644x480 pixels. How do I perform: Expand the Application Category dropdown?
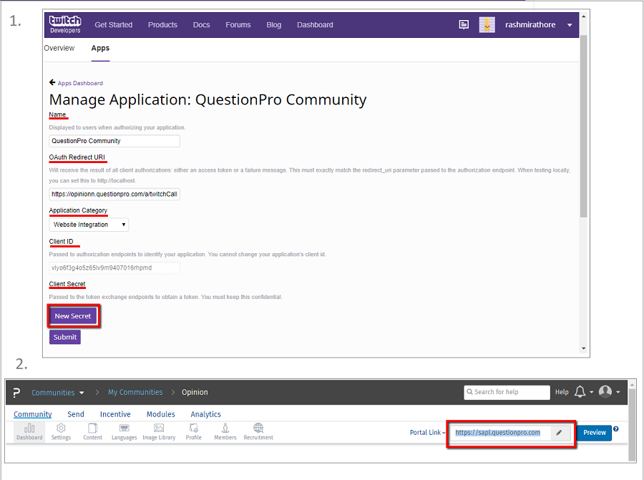(89, 225)
